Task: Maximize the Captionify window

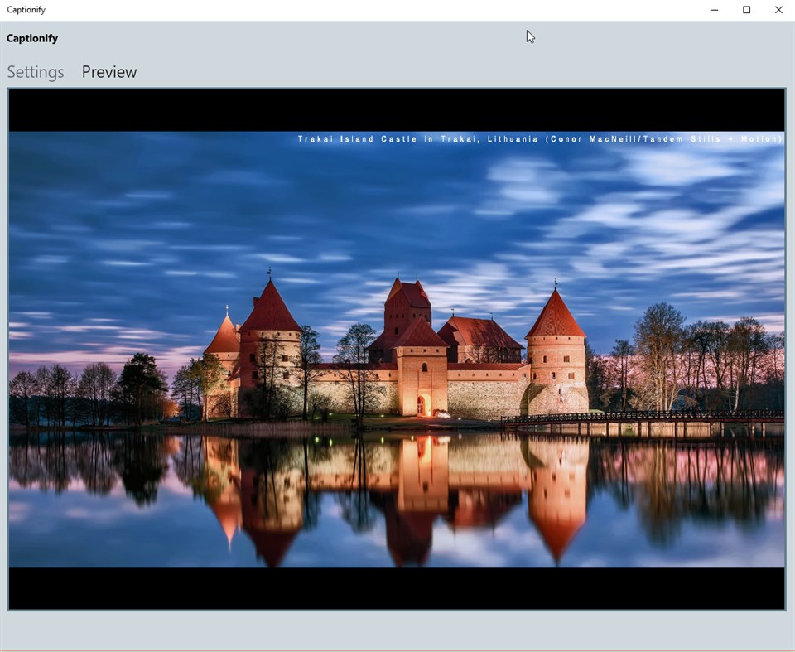Action: [746, 9]
